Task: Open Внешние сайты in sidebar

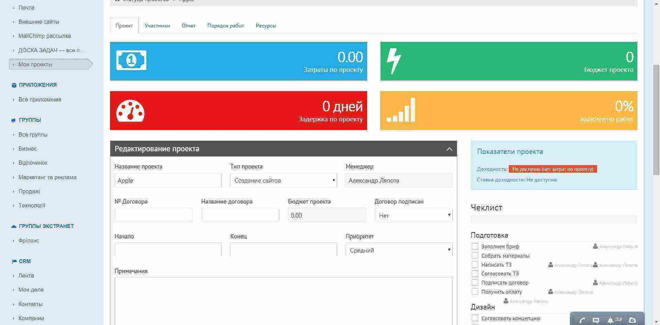Action: pyautogui.click(x=39, y=22)
